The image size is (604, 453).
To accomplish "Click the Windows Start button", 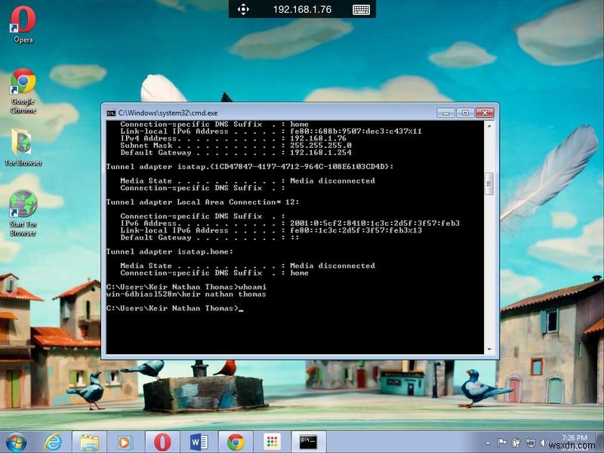I will coord(16,441).
